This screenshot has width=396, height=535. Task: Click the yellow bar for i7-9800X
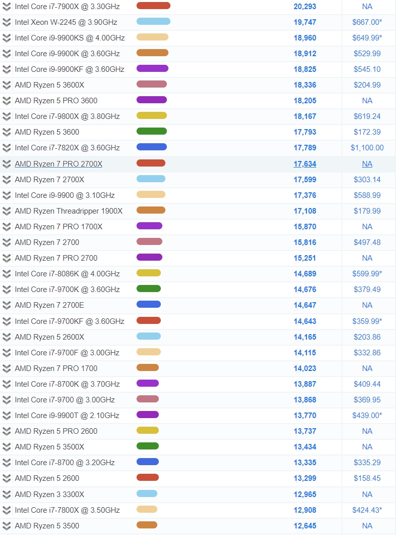pos(152,116)
